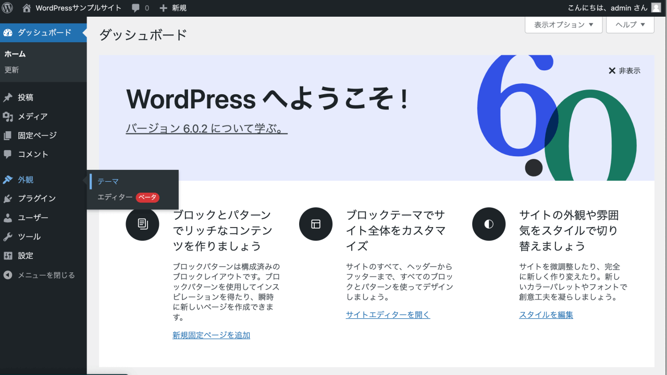Viewport: 667px width, 375px height.
Task: Click the collapse arrow icon beside メニューを閉じる
Action: click(8, 275)
